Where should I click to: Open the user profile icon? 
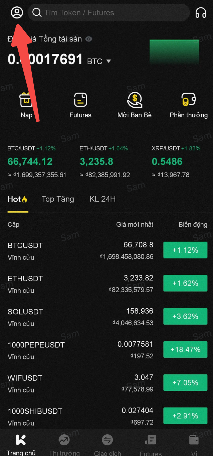click(x=17, y=13)
